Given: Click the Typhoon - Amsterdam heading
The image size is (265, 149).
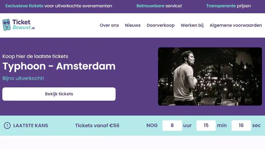Looking at the screenshot, I should (59, 66).
